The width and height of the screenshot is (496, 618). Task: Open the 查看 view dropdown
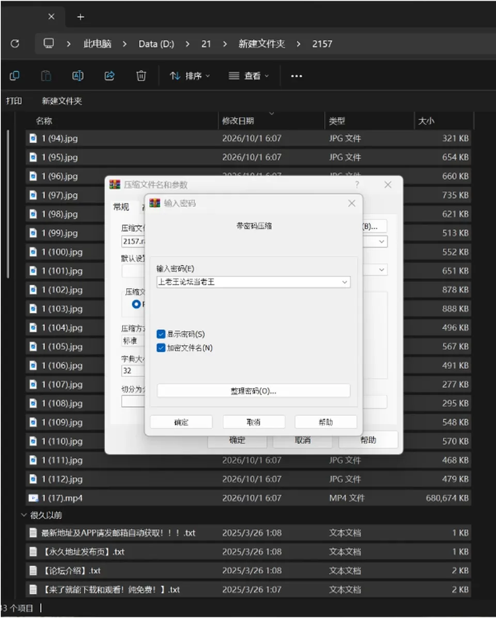click(249, 76)
